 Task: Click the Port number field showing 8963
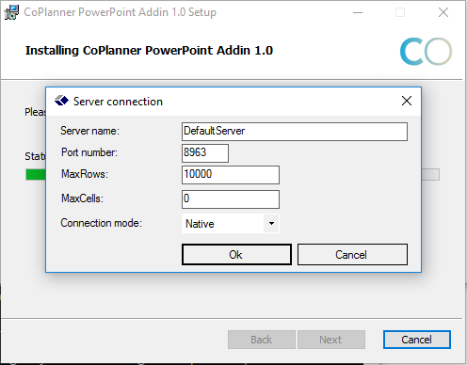click(205, 153)
